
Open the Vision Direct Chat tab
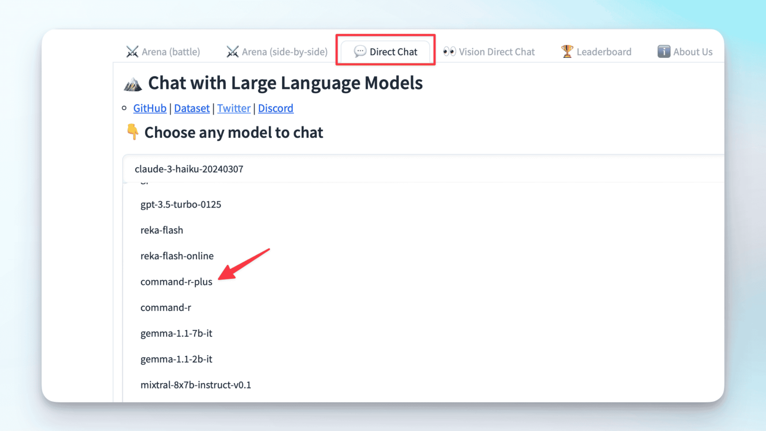489,52
